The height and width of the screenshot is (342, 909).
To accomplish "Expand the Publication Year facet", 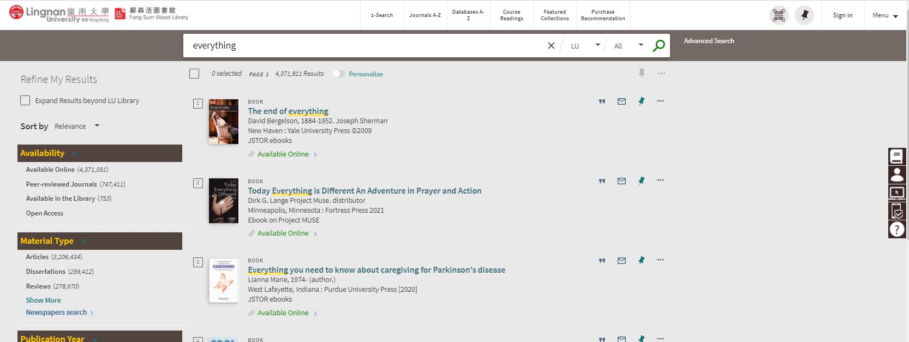I will pos(100,337).
